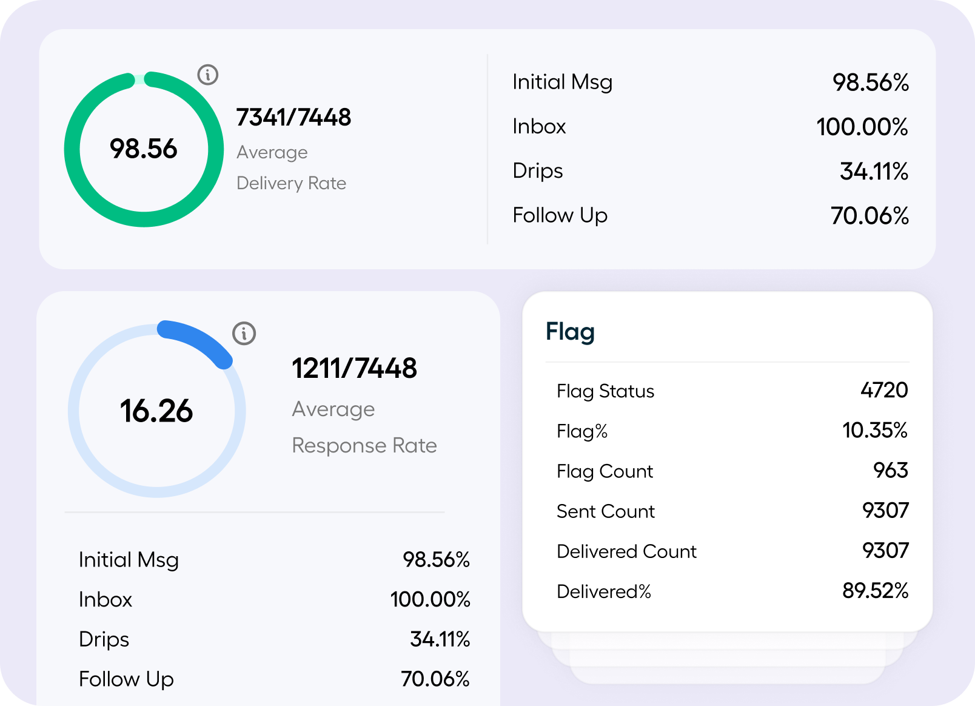The width and height of the screenshot is (975, 706).
Task: Click the blue response rate progress ring
Action: [196, 340]
